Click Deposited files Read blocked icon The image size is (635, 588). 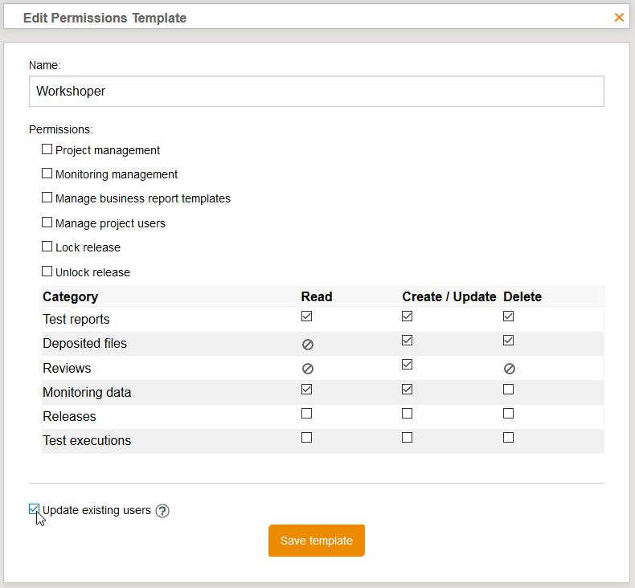(308, 345)
